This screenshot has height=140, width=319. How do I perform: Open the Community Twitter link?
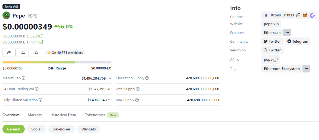click(272, 41)
